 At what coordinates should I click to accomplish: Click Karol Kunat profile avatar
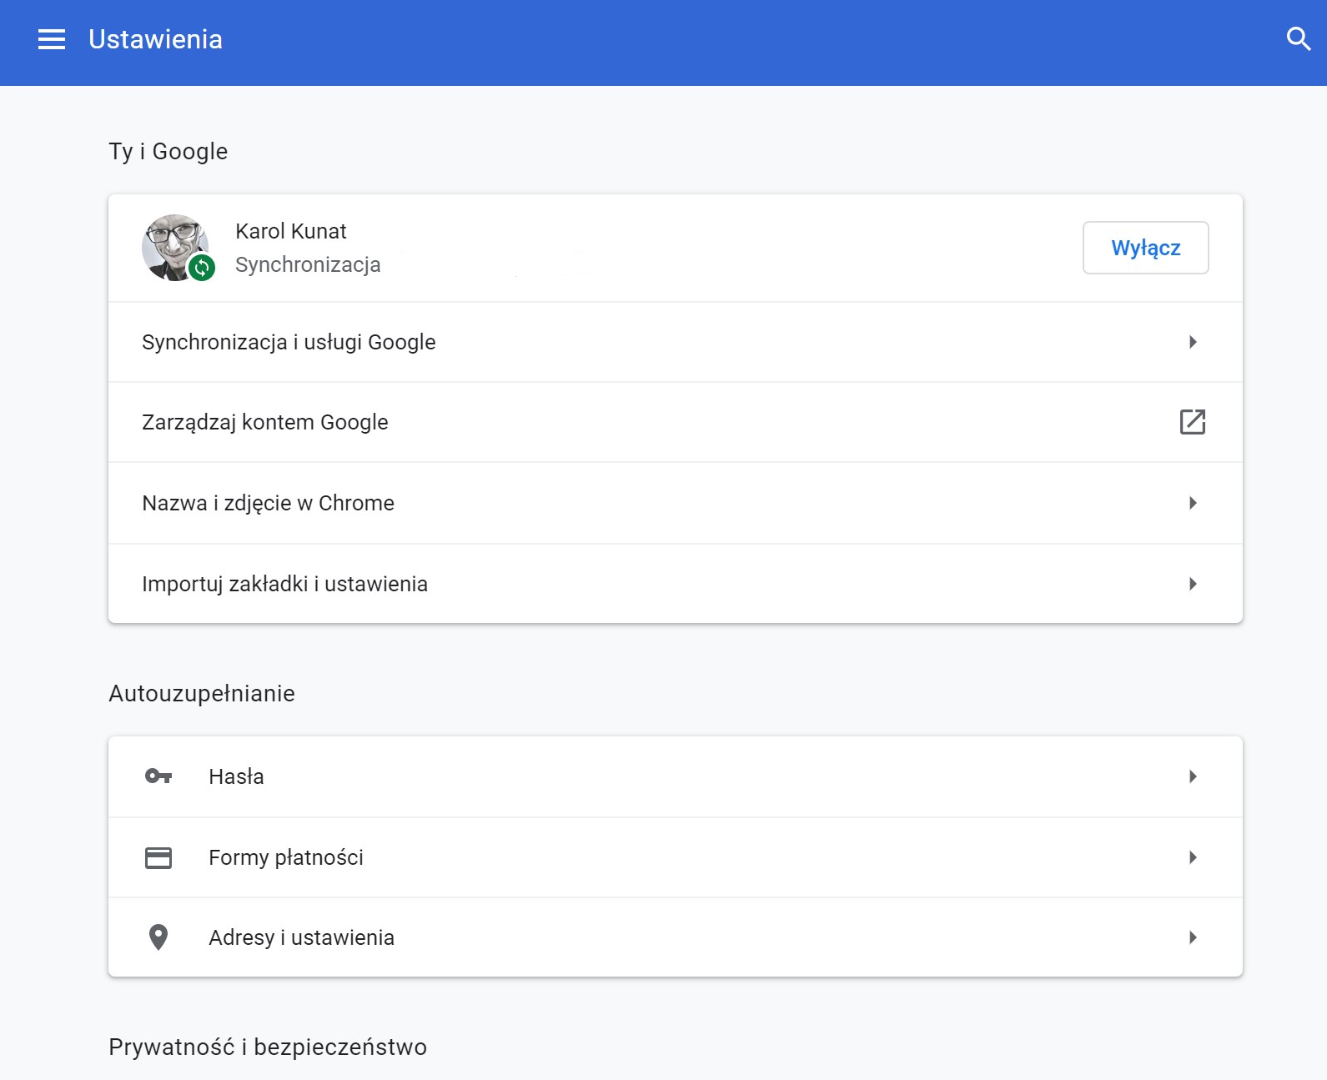pyautogui.click(x=175, y=248)
